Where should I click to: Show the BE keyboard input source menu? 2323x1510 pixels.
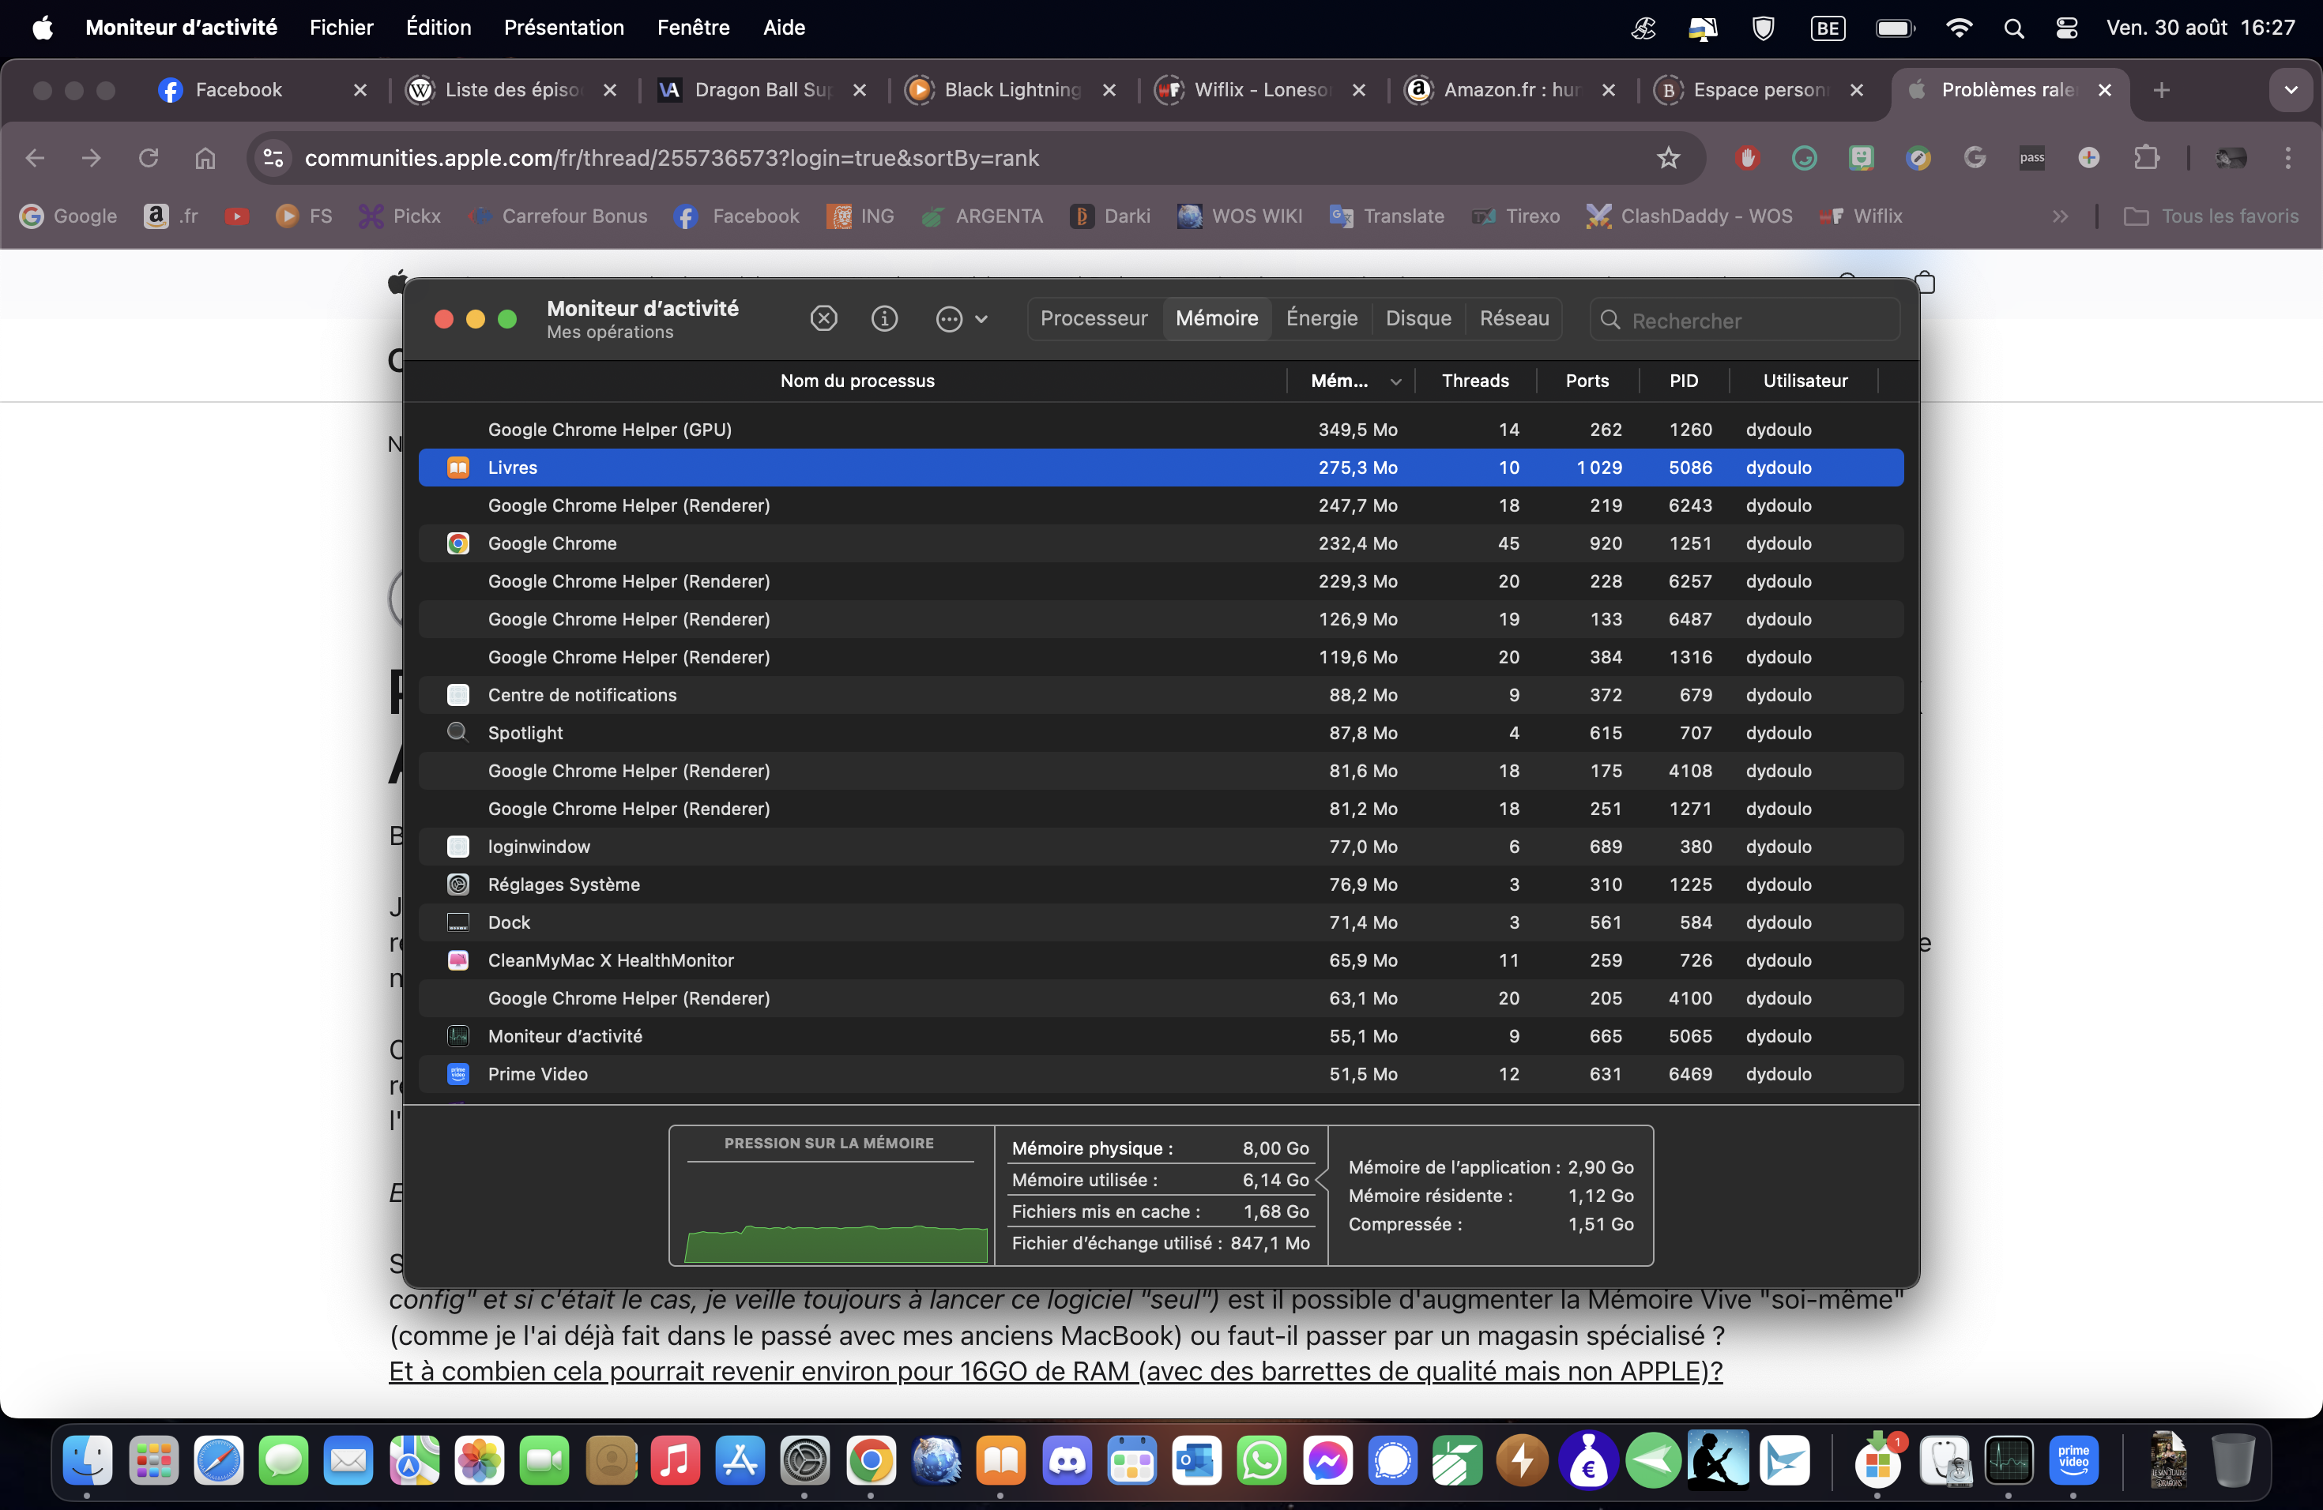[1827, 28]
